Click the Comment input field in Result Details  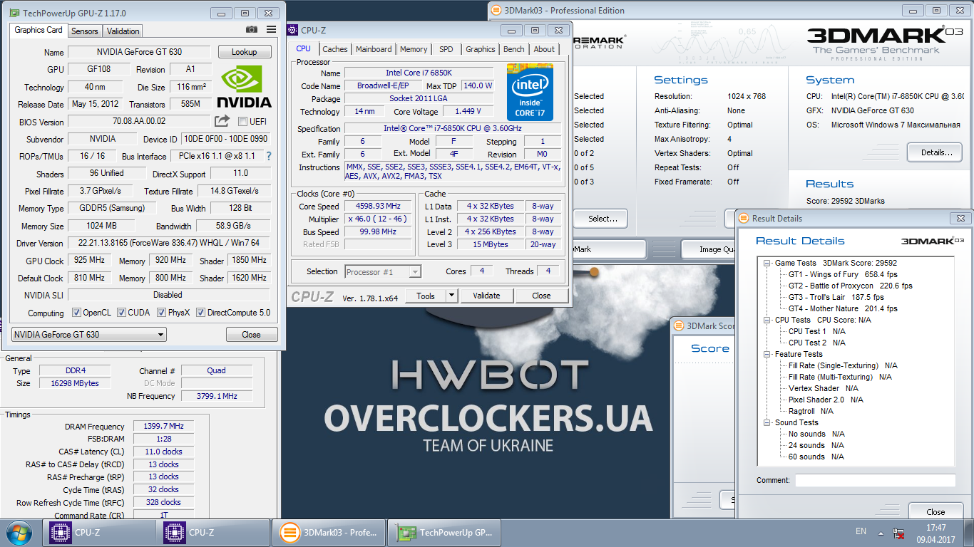click(875, 480)
